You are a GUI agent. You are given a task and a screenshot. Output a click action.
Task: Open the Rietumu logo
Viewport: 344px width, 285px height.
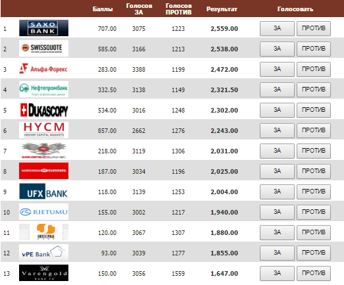click(43, 212)
